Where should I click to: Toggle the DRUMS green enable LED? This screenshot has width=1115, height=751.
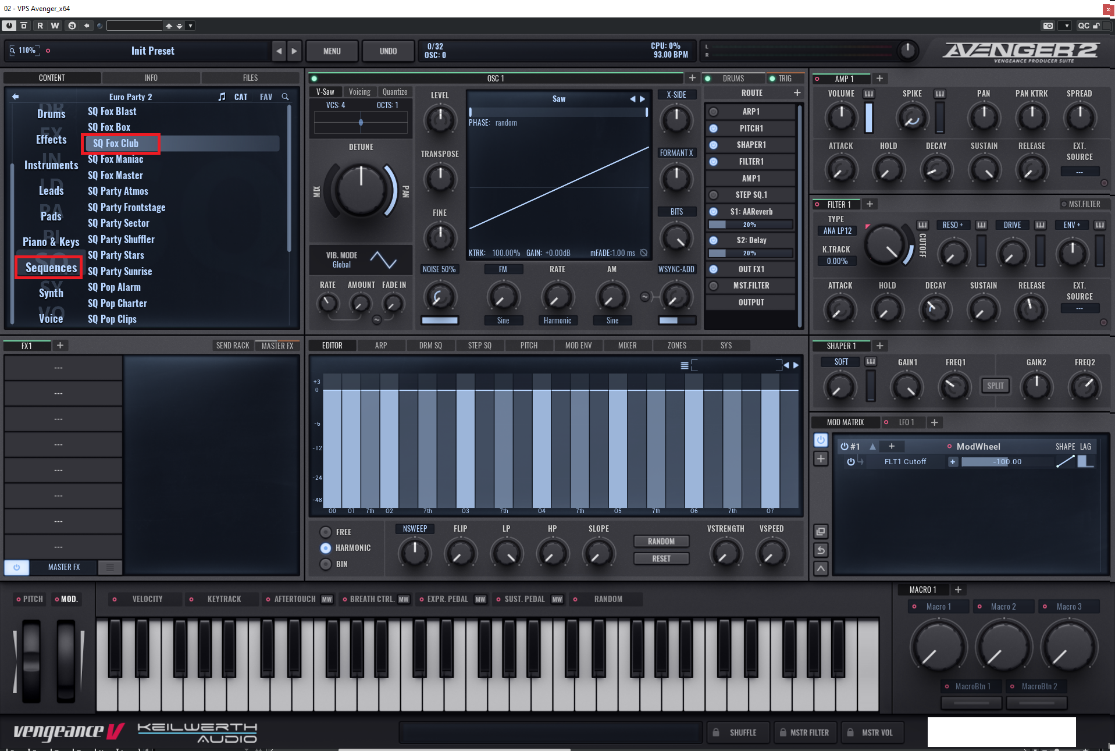click(x=708, y=79)
